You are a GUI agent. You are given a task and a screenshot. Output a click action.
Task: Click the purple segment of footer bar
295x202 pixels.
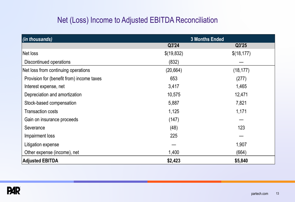pos(111,182)
